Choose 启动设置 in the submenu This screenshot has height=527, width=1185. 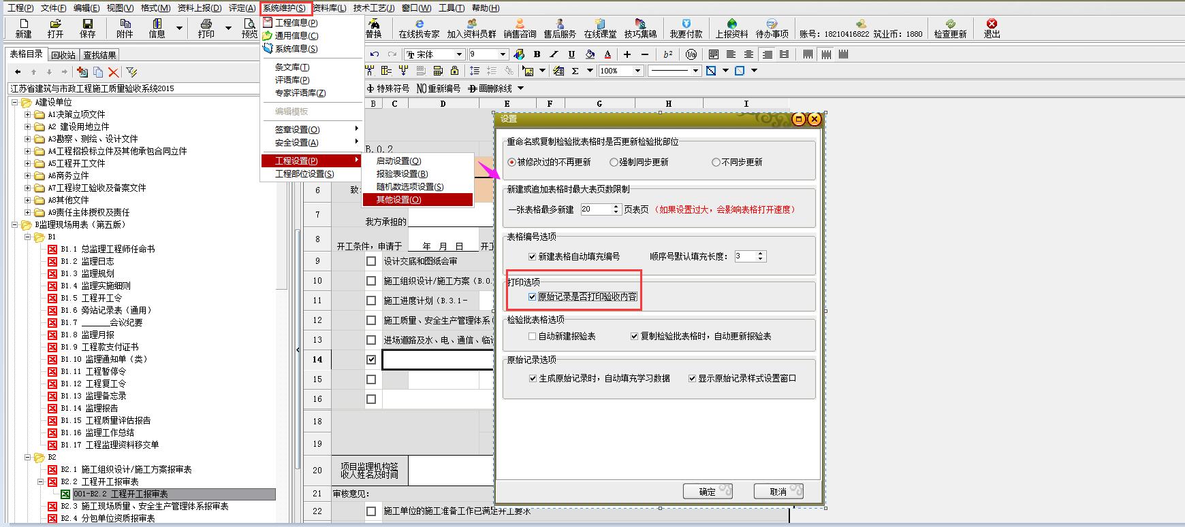pyautogui.click(x=398, y=161)
